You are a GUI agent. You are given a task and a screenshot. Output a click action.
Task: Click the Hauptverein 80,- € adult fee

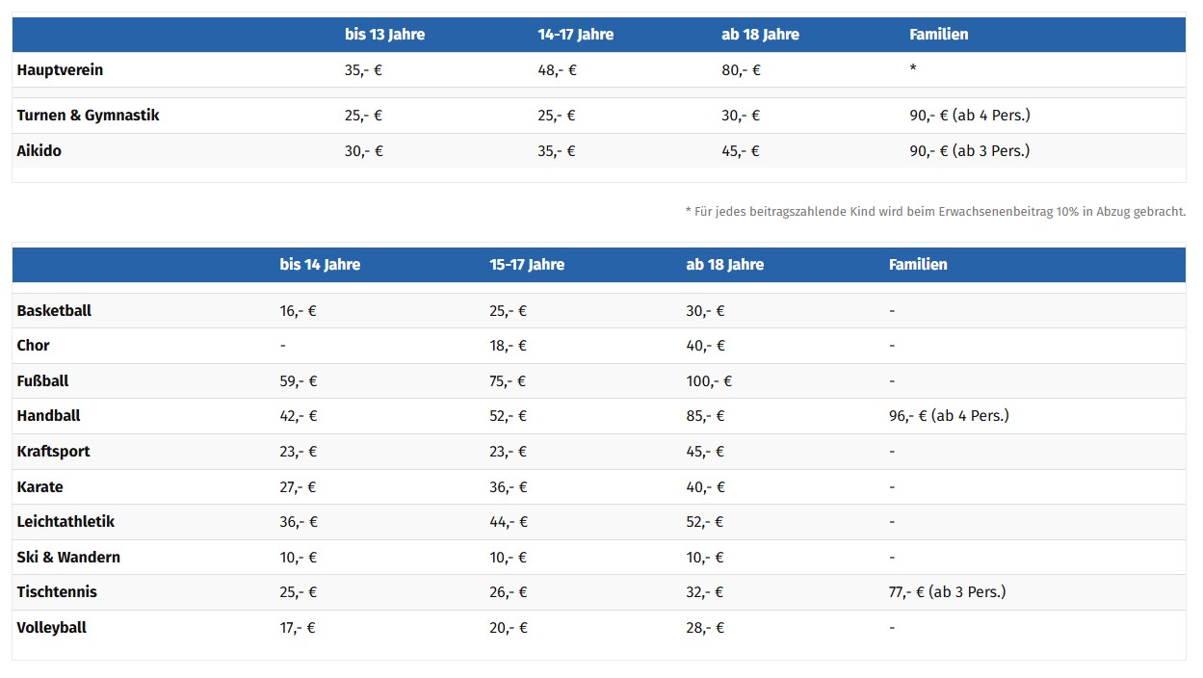click(741, 70)
